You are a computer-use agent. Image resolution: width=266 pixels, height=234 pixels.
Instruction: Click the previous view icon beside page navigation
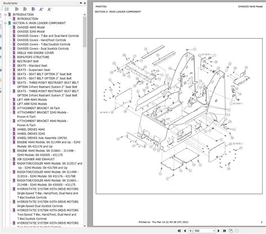231,231
